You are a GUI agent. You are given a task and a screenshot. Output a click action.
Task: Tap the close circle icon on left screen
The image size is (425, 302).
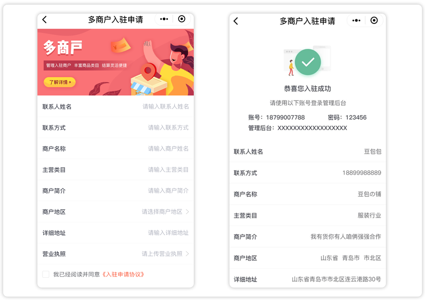(182, 19)
